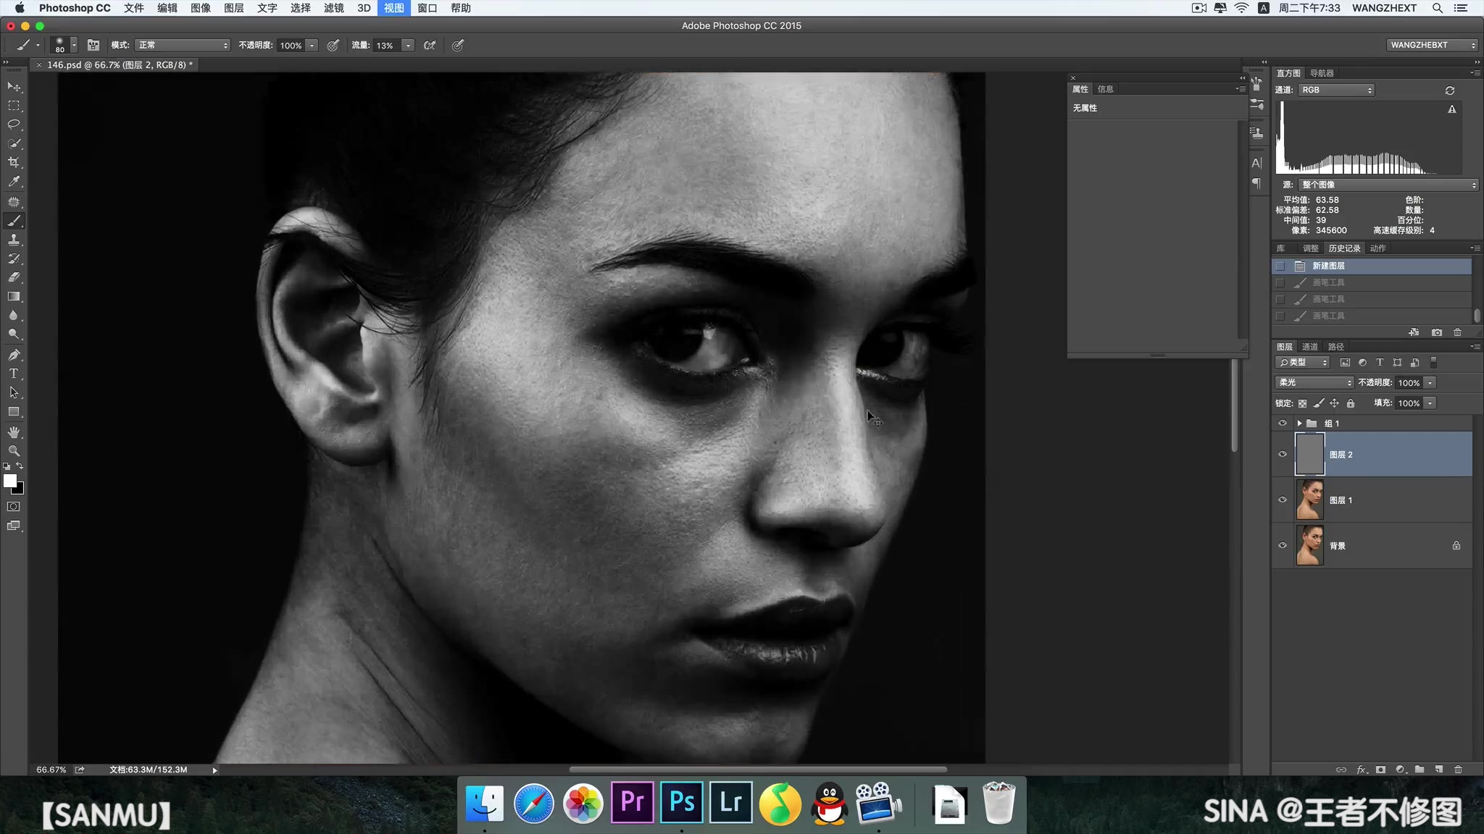Click the background color swatch
Screen dimensions: 1484x834
click(x=20, y=489)
